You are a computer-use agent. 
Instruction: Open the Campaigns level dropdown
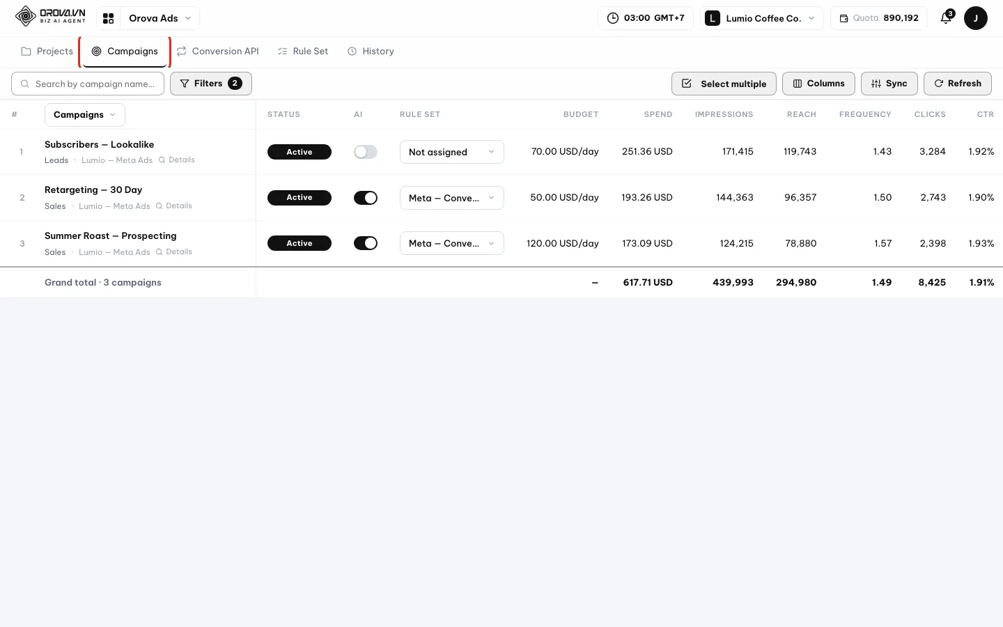coord(85,115)
